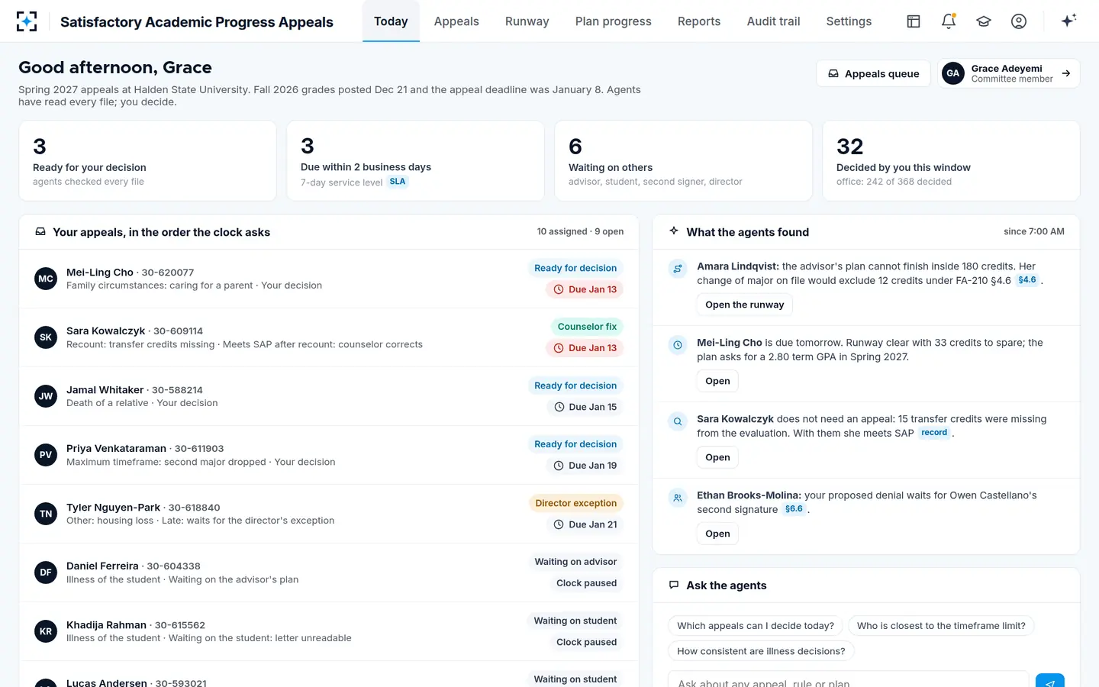Open the Plan progress tab
The image size is (1099, 687).
click(x=614, y=21)
